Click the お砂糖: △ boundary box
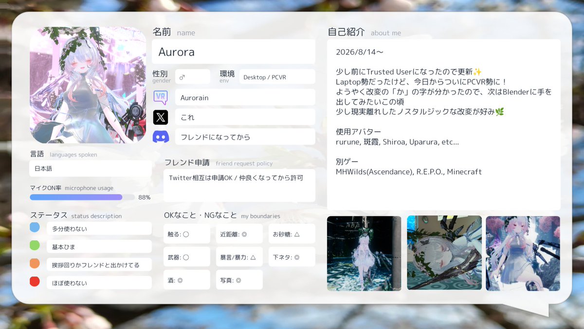Image resolution: width=584 pixels, height=329 pixels. (x=292, y=234)
